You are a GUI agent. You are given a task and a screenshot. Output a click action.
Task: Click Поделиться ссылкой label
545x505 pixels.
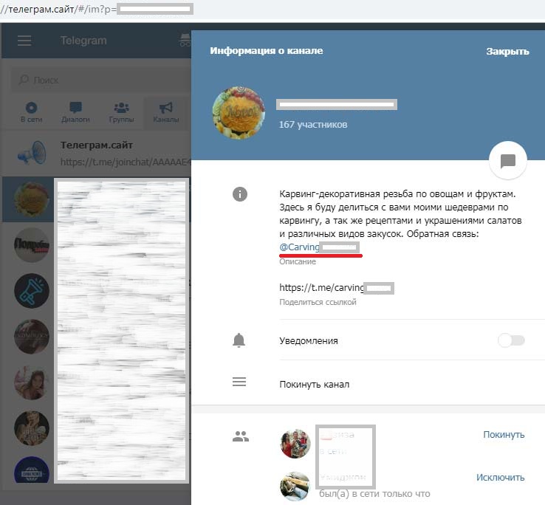[x=318, y=302]
